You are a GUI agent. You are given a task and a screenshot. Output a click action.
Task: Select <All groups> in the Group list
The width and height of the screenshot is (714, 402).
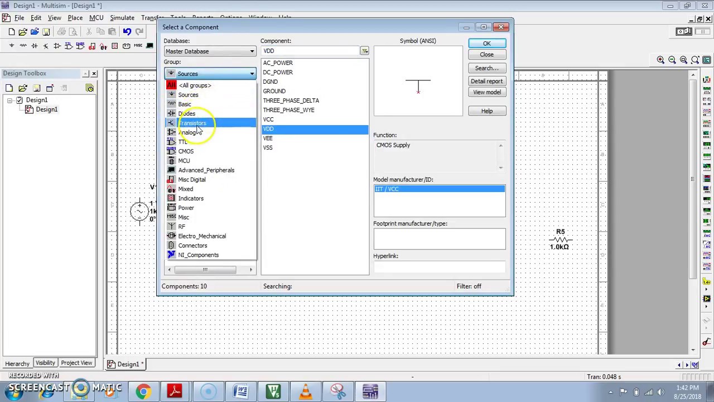194,85
